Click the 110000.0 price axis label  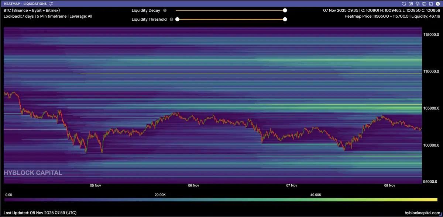[432, 71]
